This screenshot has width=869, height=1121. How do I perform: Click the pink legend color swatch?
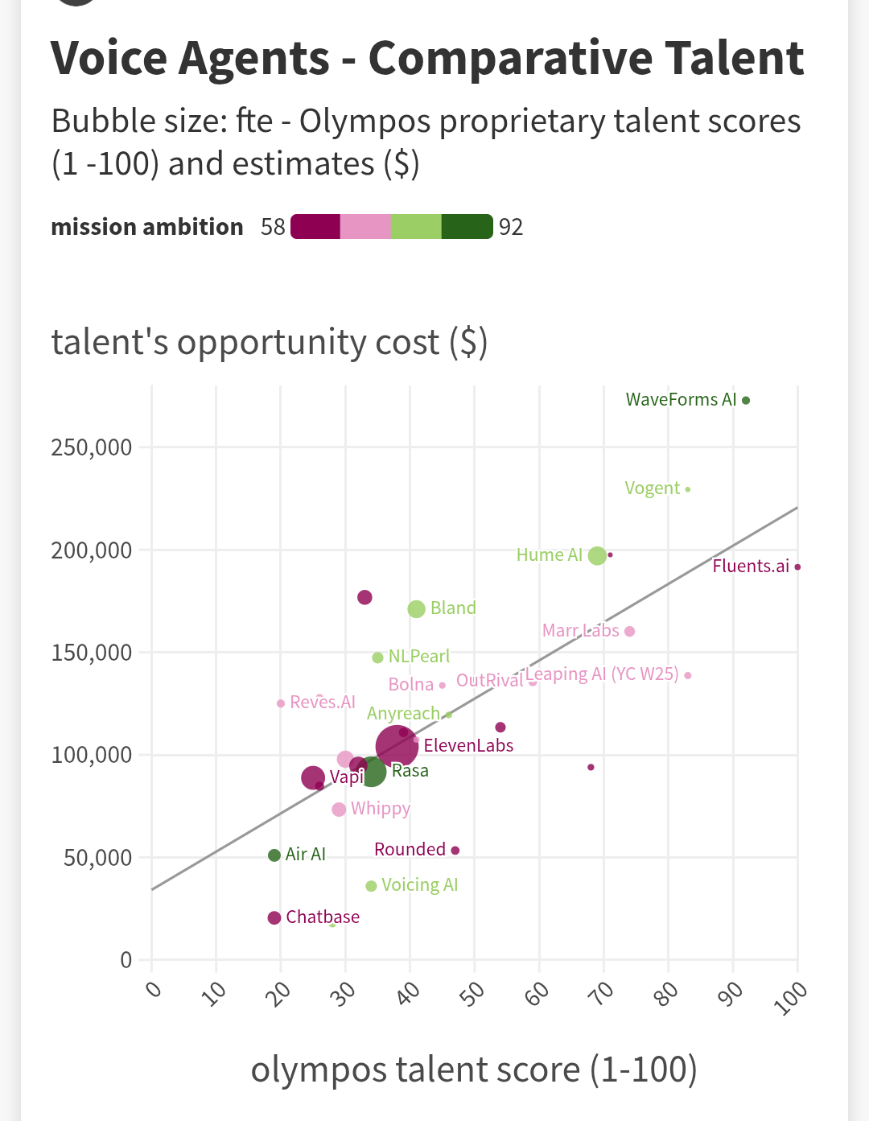[x=365, y=227]
